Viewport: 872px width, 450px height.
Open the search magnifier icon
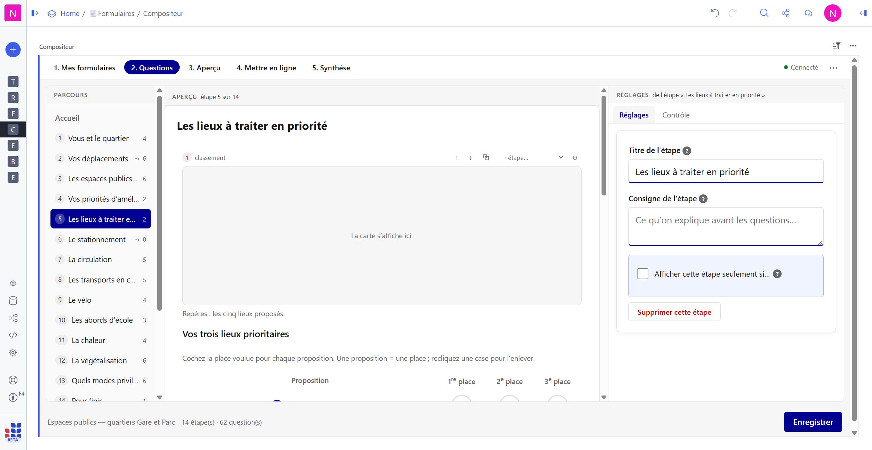764,13
